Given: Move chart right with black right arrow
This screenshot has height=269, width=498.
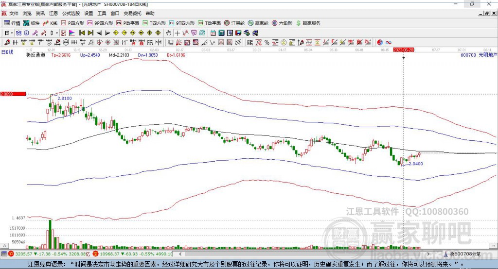Looking at the screenshot, I should click(107, 33).
